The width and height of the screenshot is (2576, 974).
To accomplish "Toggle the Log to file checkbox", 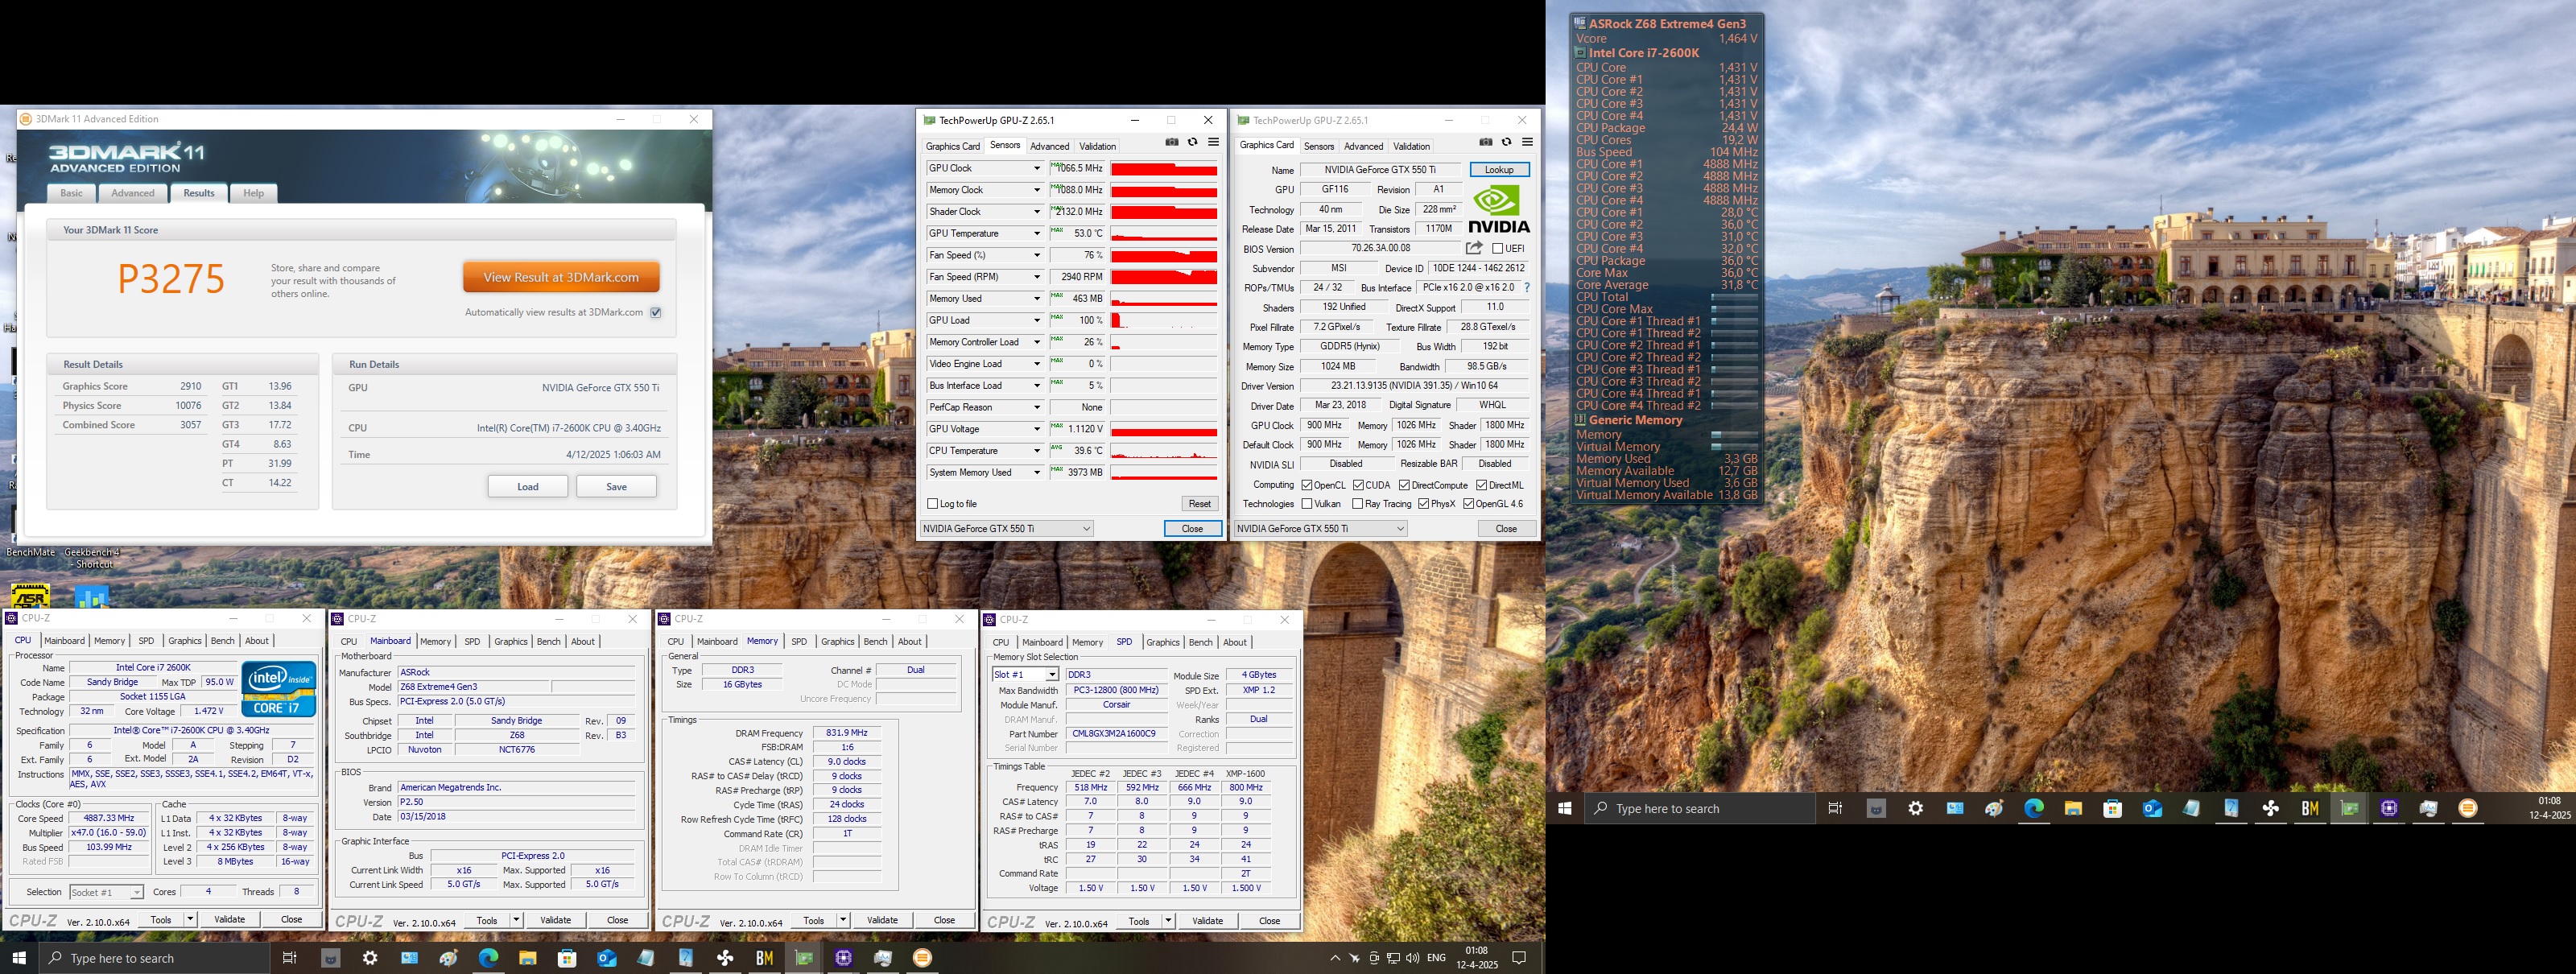I will point(933,504).
